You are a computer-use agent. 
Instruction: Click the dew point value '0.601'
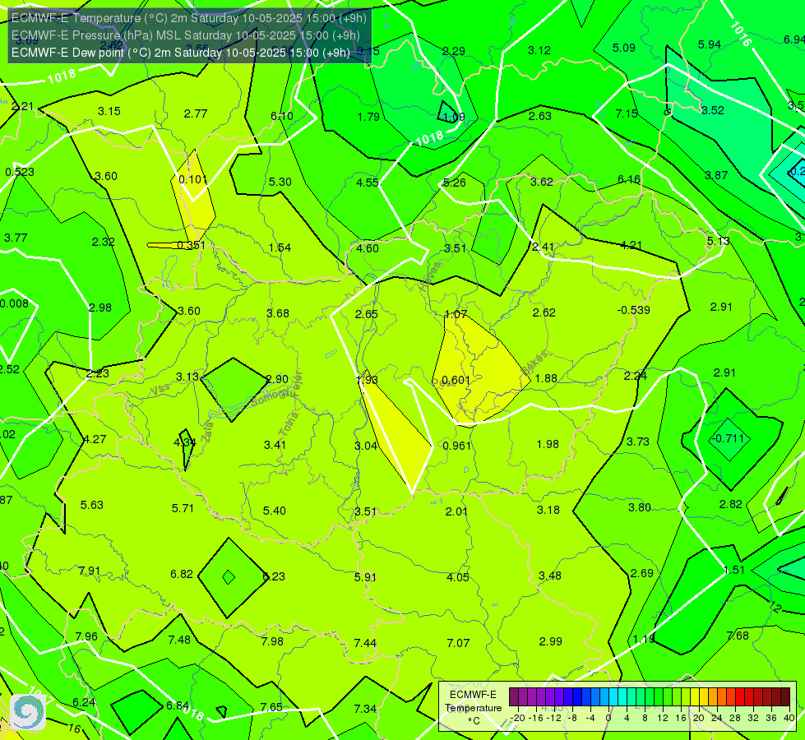[x=456, y=380]
